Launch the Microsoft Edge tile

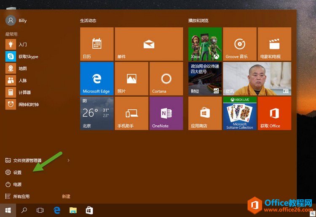(x=97, y=79)
